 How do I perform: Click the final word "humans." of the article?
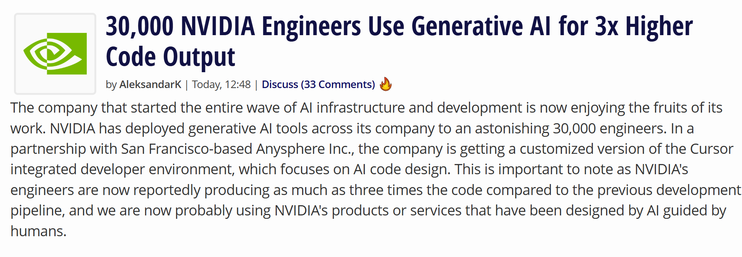39,231
